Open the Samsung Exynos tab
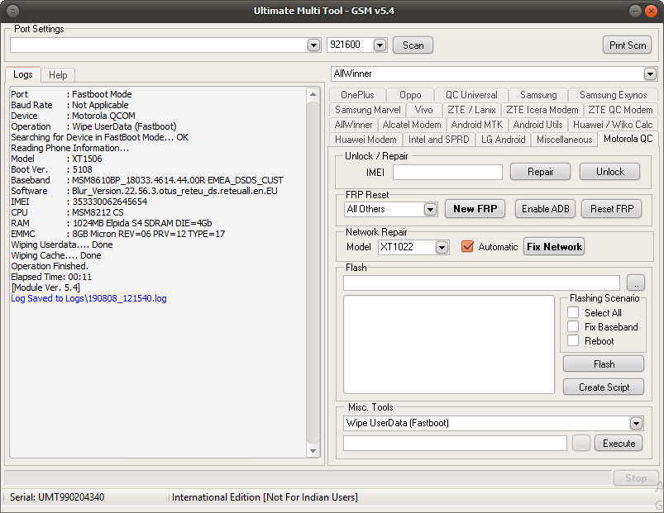The image size is (664, 513). coord(613,95)
